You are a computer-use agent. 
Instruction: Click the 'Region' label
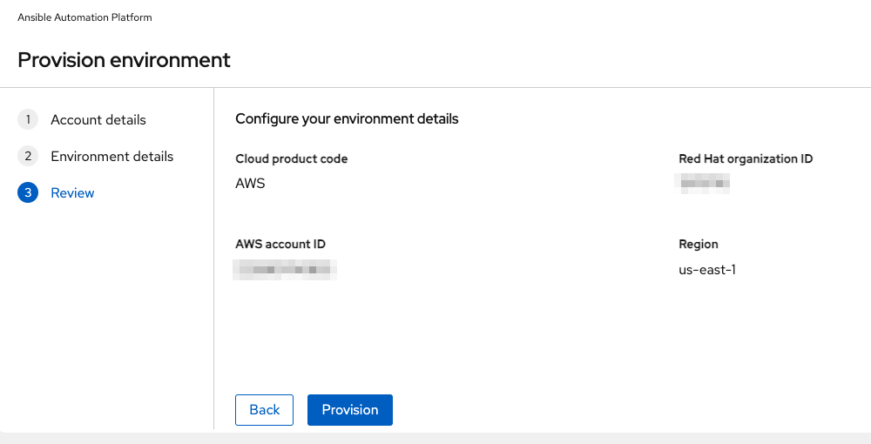pyautogui.click(x=699, y=244)
